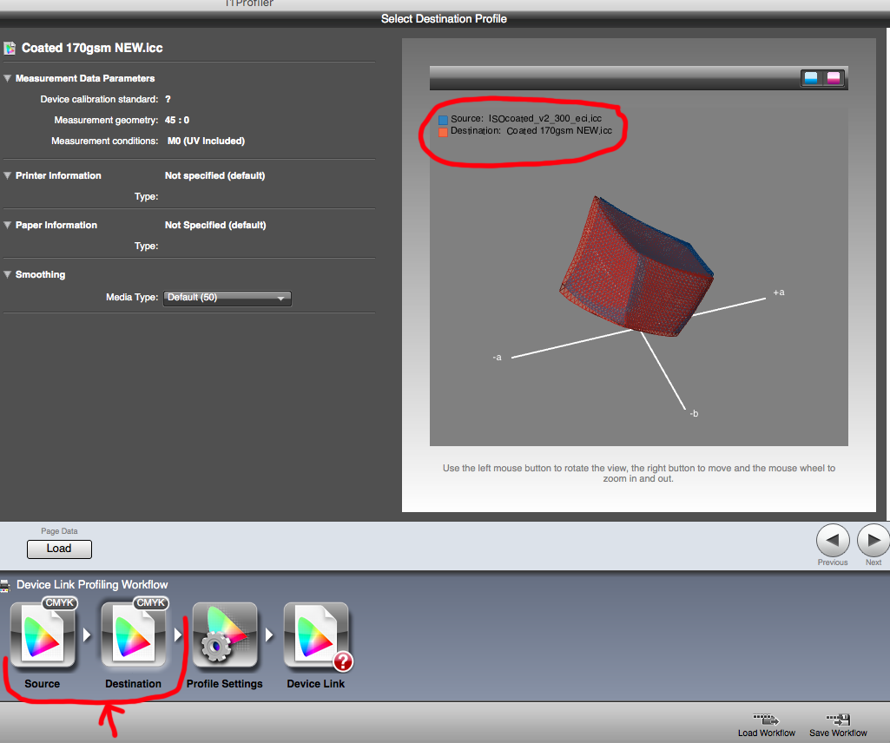Collapse the Printer Information section

(x=7, y=175)
